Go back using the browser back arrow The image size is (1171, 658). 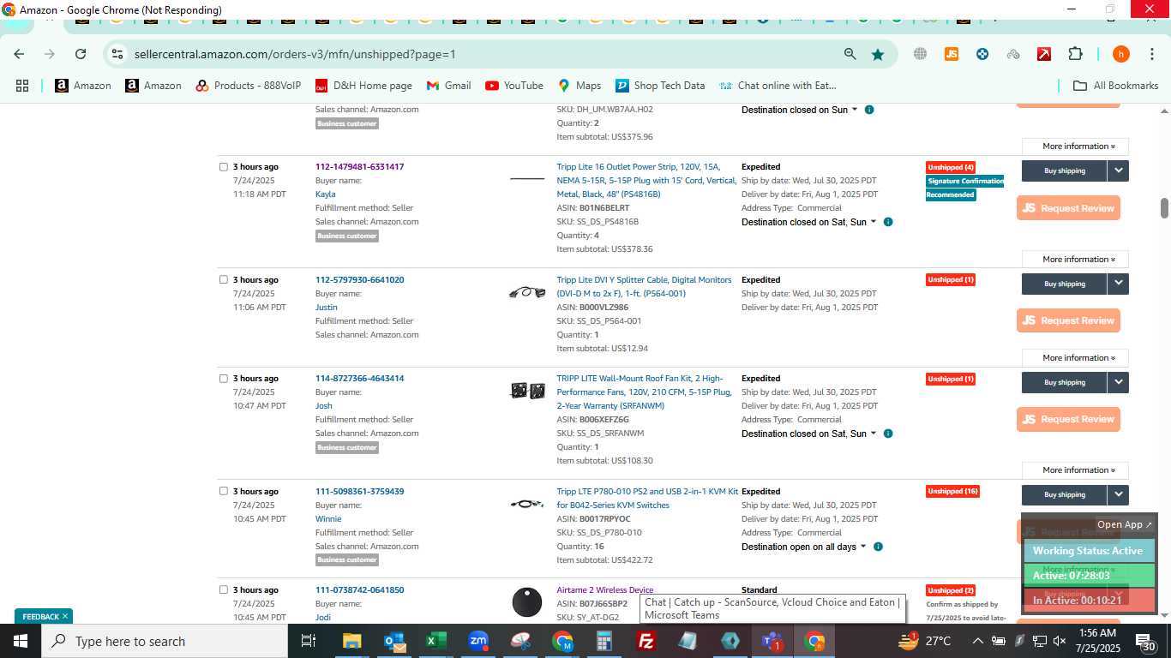(19, 54)
